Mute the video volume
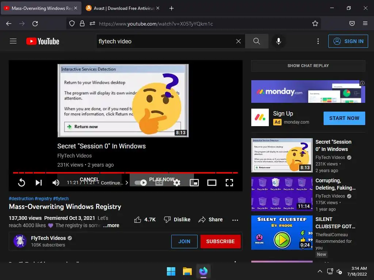 (56, 183)
